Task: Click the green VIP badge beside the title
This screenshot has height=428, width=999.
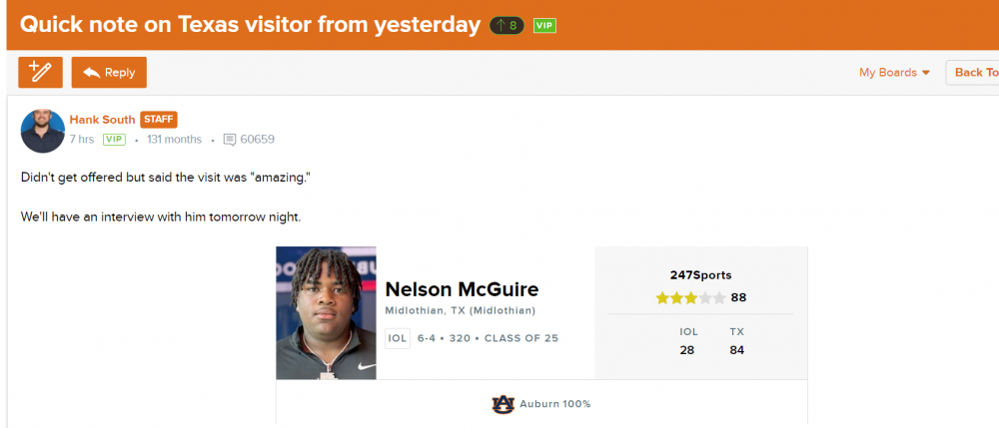Action: [x=544, y=25]
